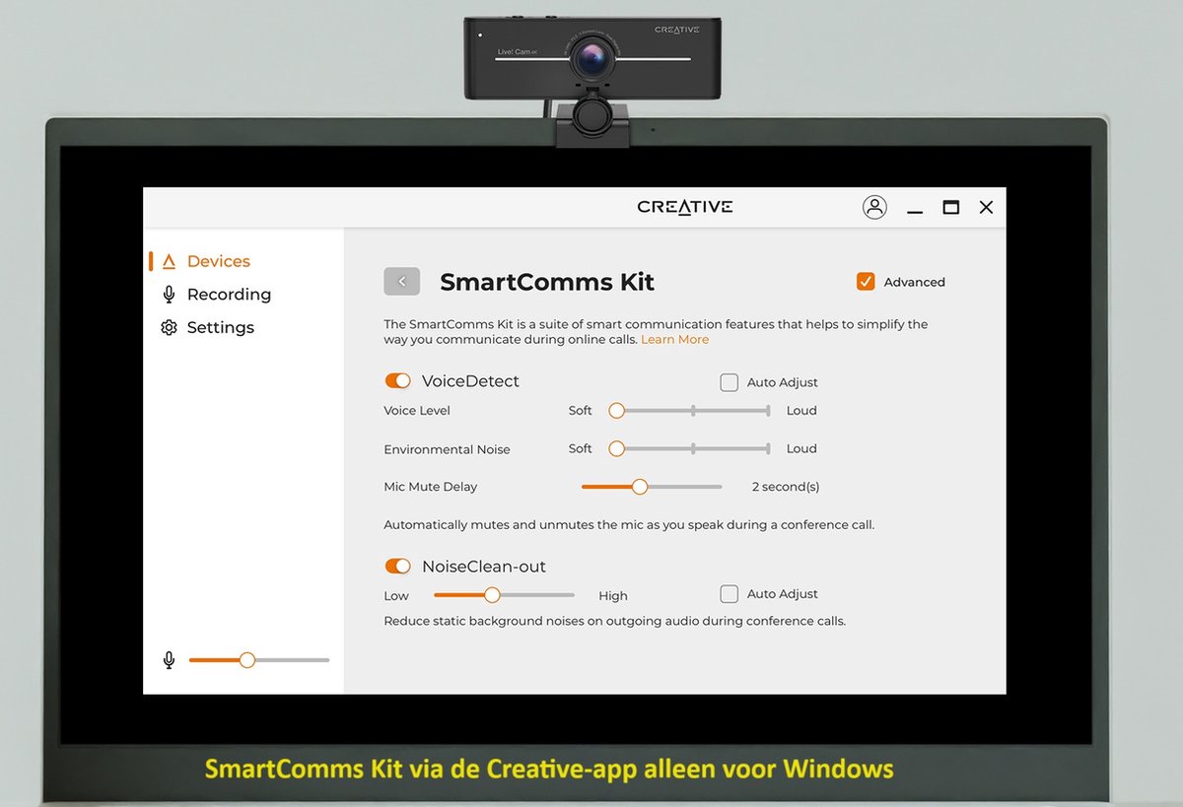Select Devices in the sidebar

pyautogui.click(x=218, y=260)
